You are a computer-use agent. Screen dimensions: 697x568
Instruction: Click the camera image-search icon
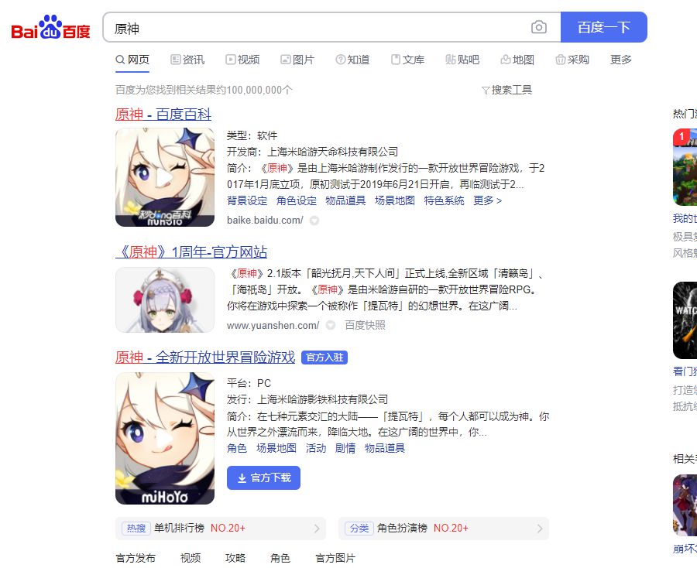tap(539, 28)
